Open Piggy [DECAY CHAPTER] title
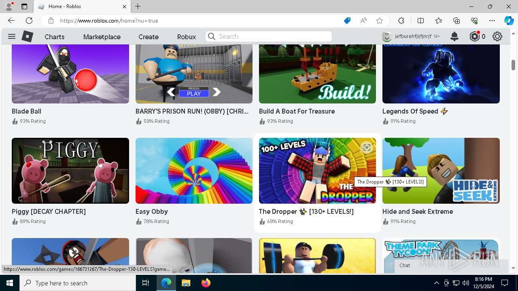Screen dimensions: 518x291 tap(49, 211)
